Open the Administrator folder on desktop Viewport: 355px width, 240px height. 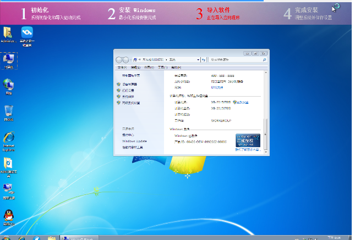pos(9,33)
